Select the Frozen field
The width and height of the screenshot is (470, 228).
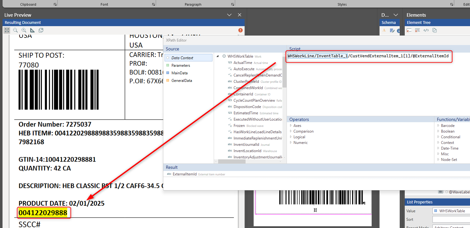click(239, 126)
